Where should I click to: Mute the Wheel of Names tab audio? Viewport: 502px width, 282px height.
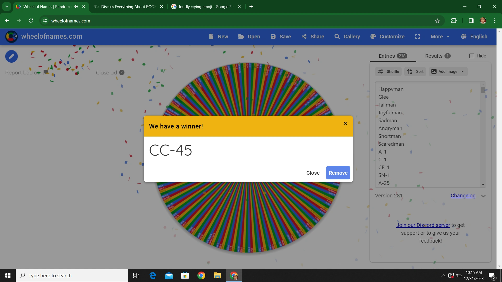click(76, 7)
